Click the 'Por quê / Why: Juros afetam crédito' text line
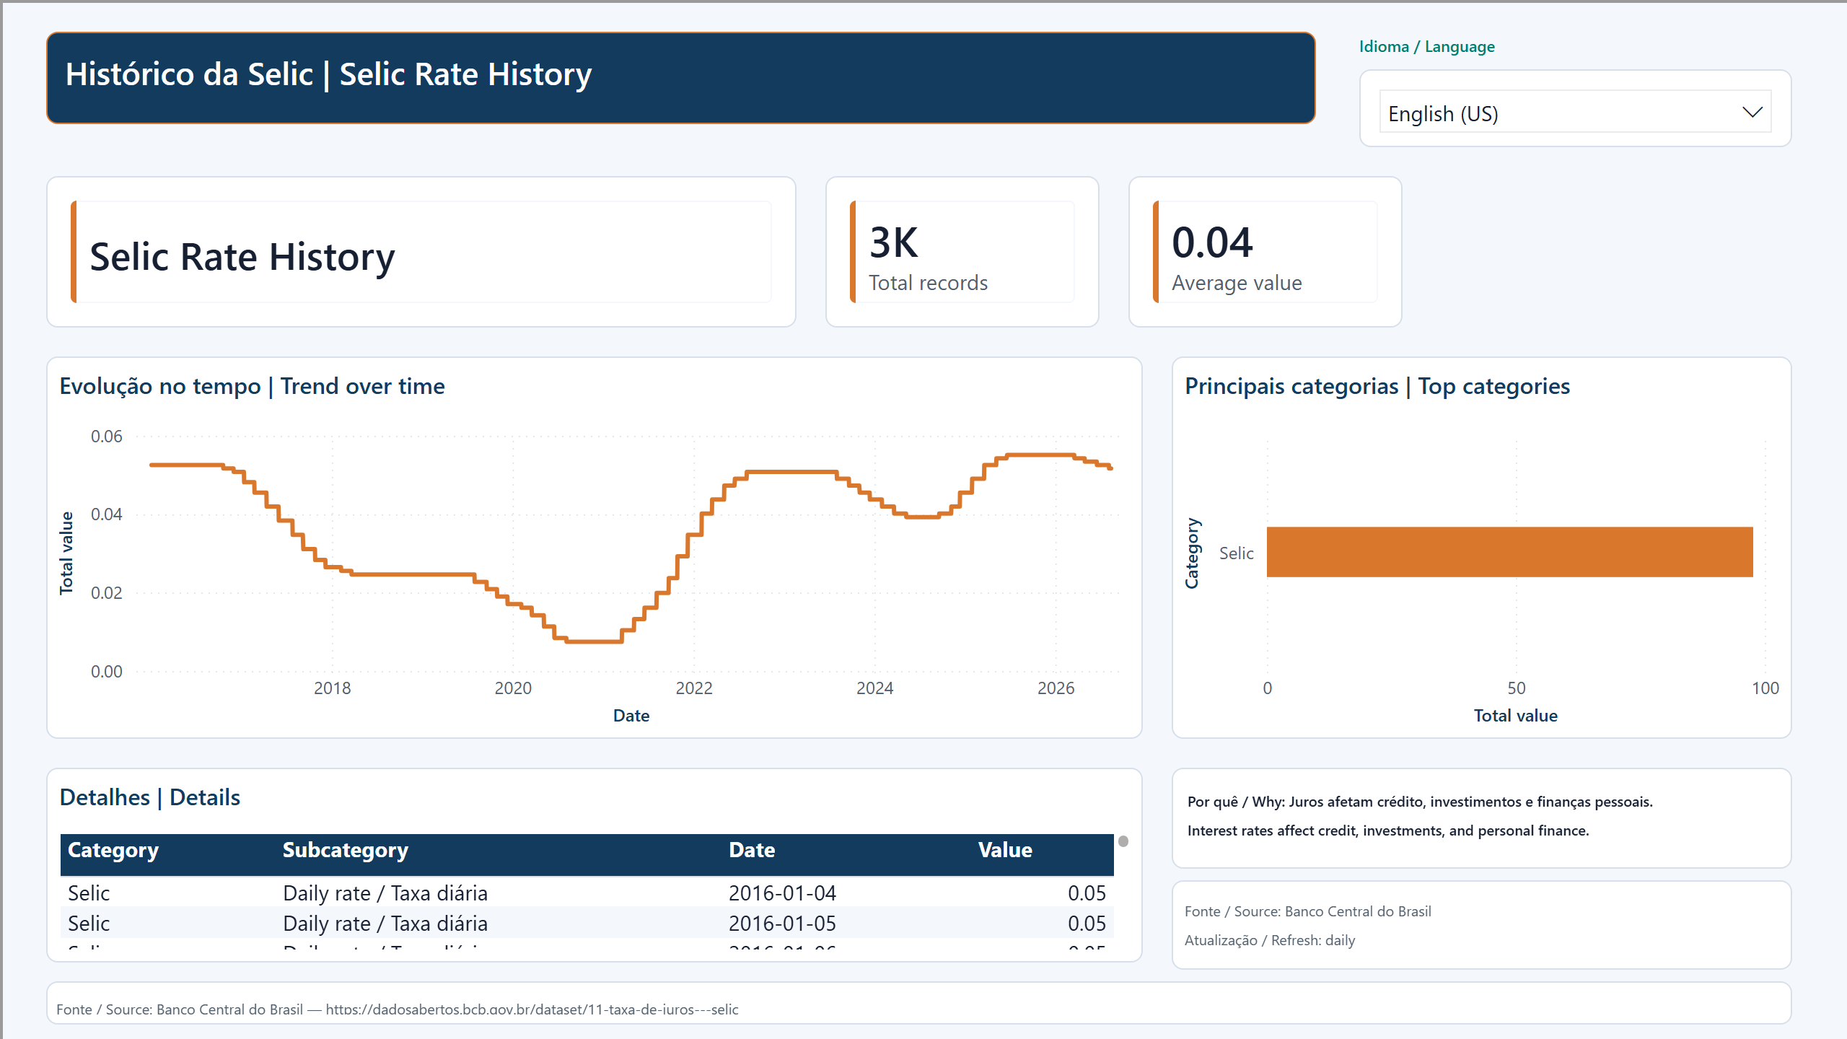This screenshot has width=1847, height=1039. [x=1420, y=802]
